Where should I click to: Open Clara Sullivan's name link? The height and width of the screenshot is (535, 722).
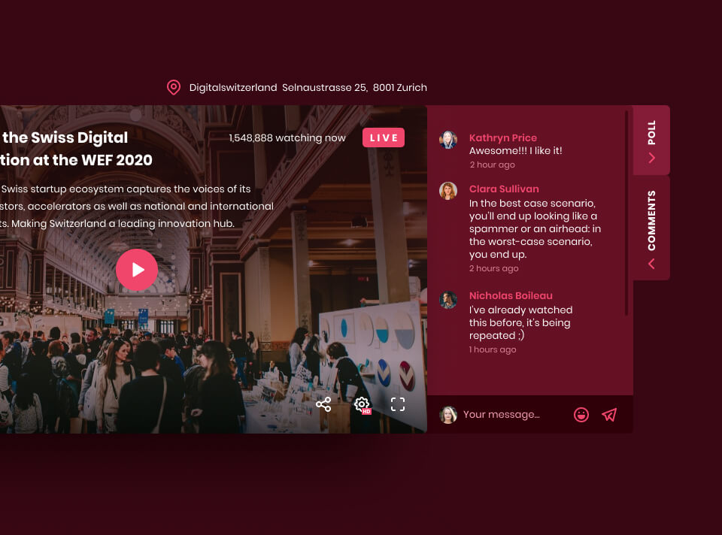(504, 189)
